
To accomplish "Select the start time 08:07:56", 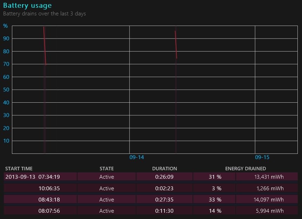I will click(x=49, y=211).
